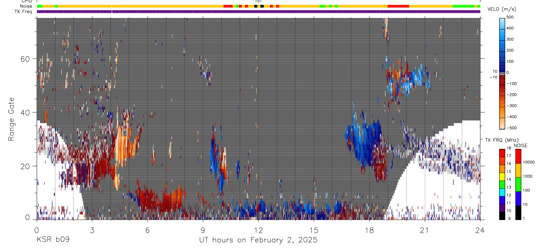Click the '151' CPID value
The image size is (540, 249).
[259, 1]
